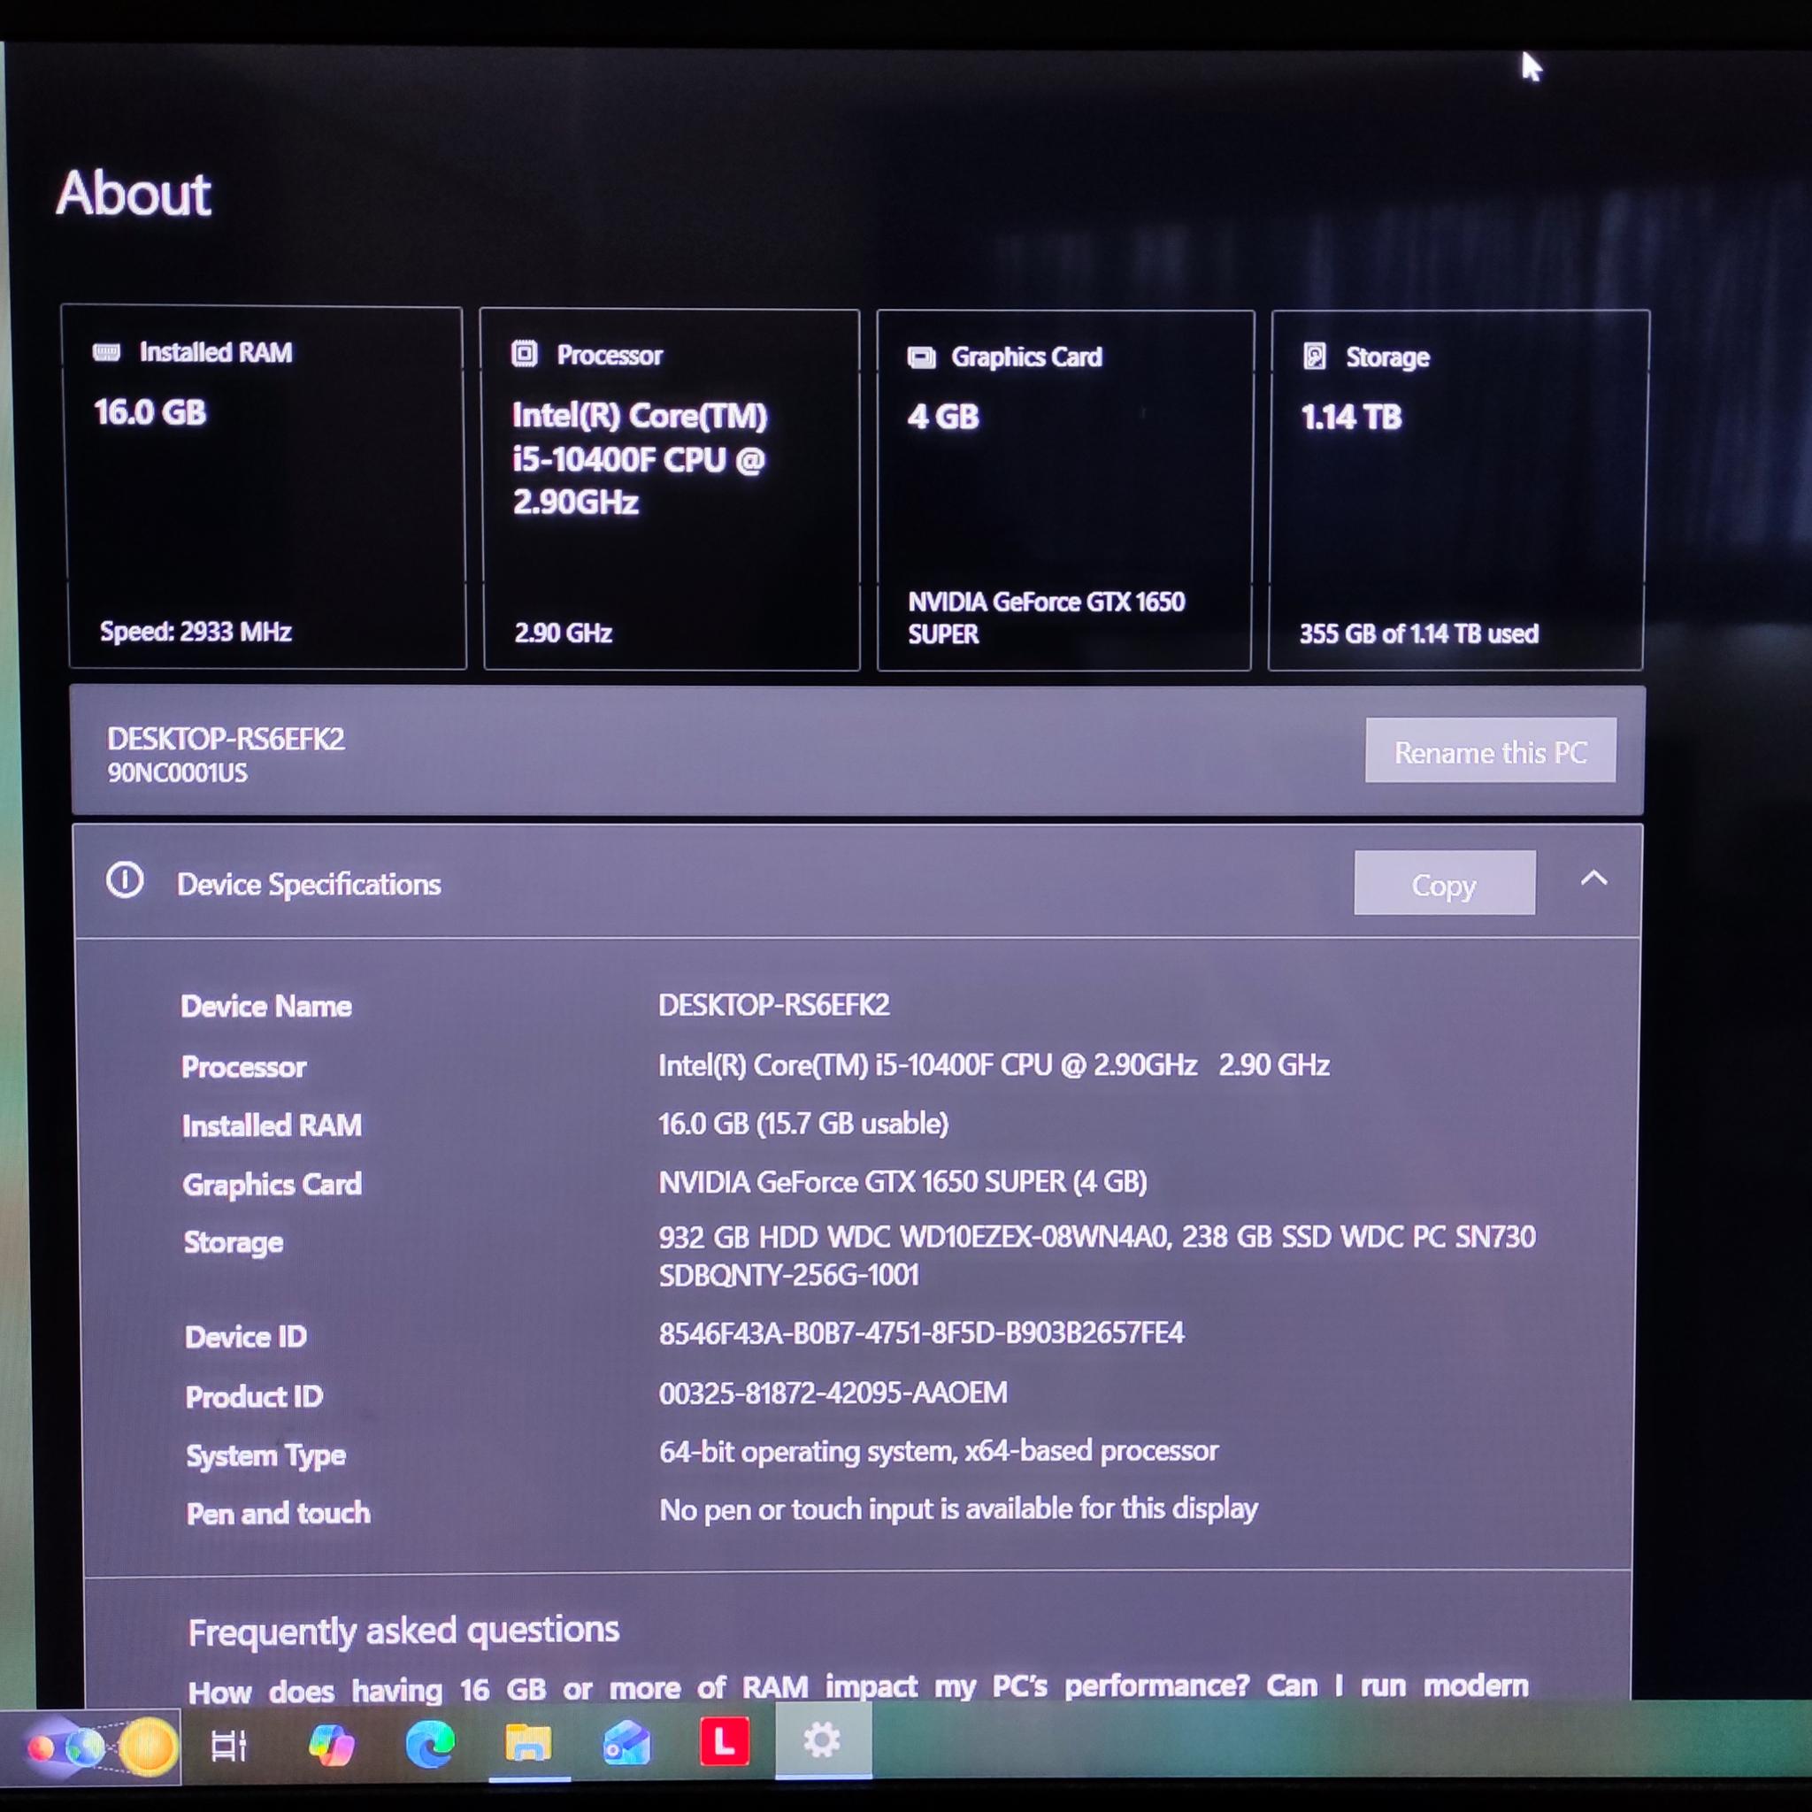
Task: Open Microsoft Edge from the taskbar
Action: click(431, 1746)
